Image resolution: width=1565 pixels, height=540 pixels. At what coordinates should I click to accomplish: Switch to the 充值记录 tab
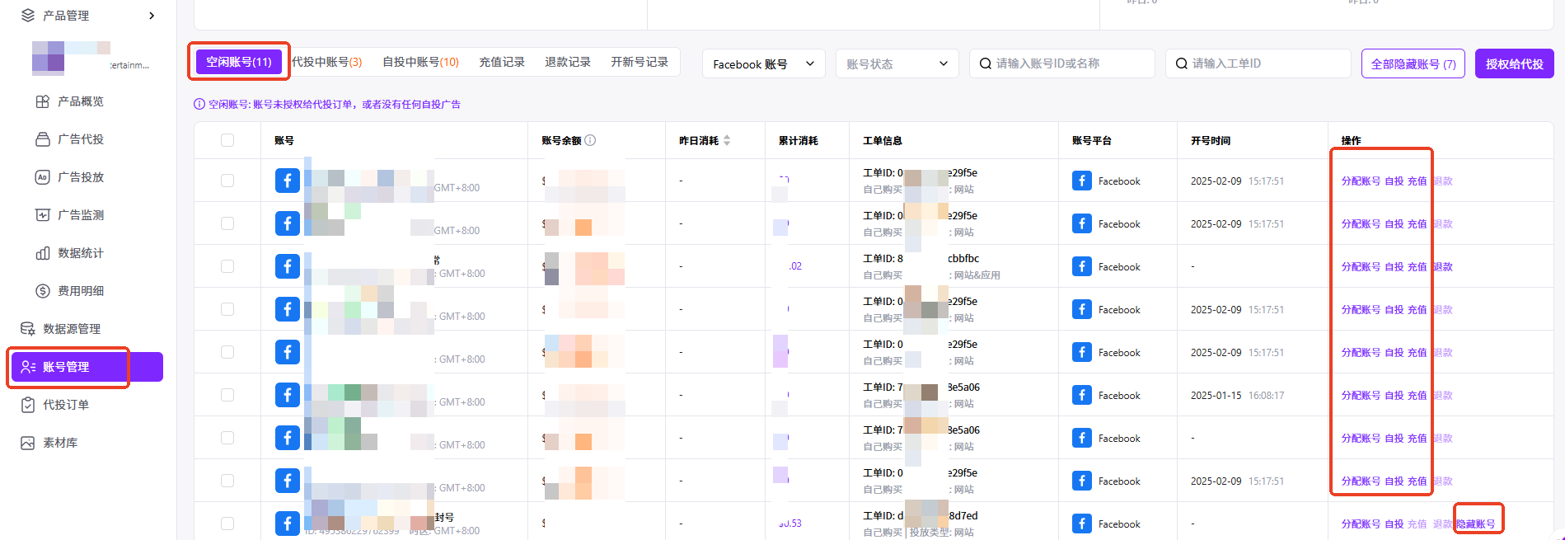(x=501, y=62)
